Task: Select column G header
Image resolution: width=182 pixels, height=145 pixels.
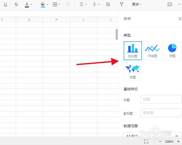Action: [29, 20]
